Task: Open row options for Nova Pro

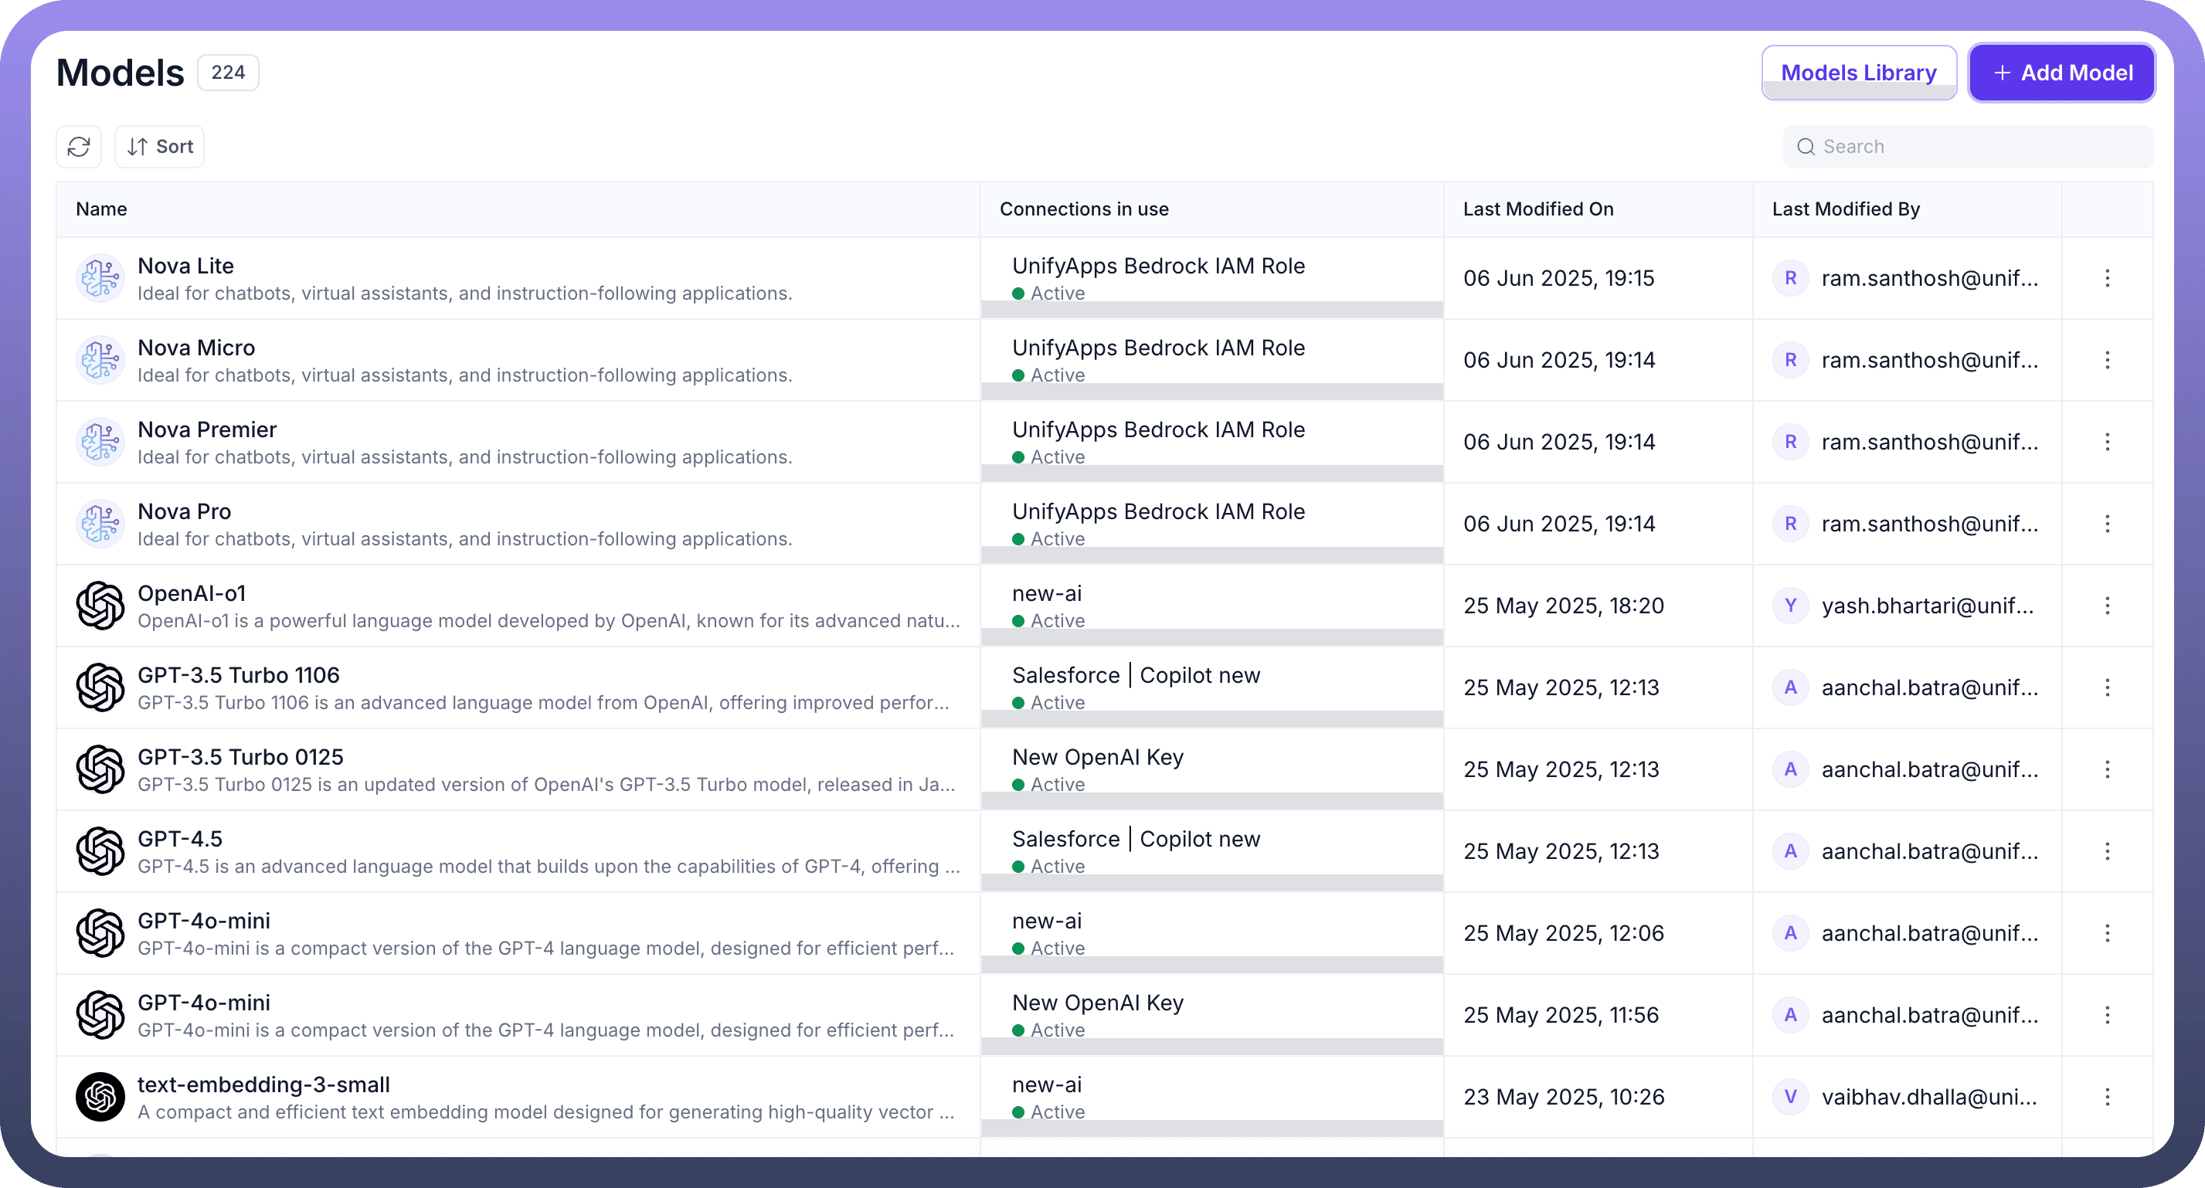Action: coord(2108,524)
